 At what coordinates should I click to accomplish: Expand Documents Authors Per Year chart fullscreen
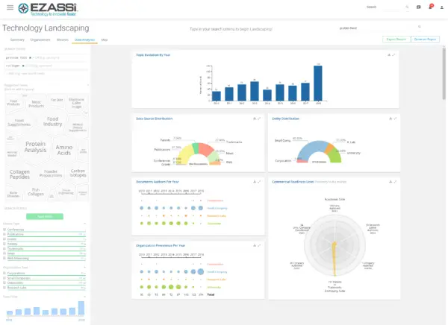[259, 182]
